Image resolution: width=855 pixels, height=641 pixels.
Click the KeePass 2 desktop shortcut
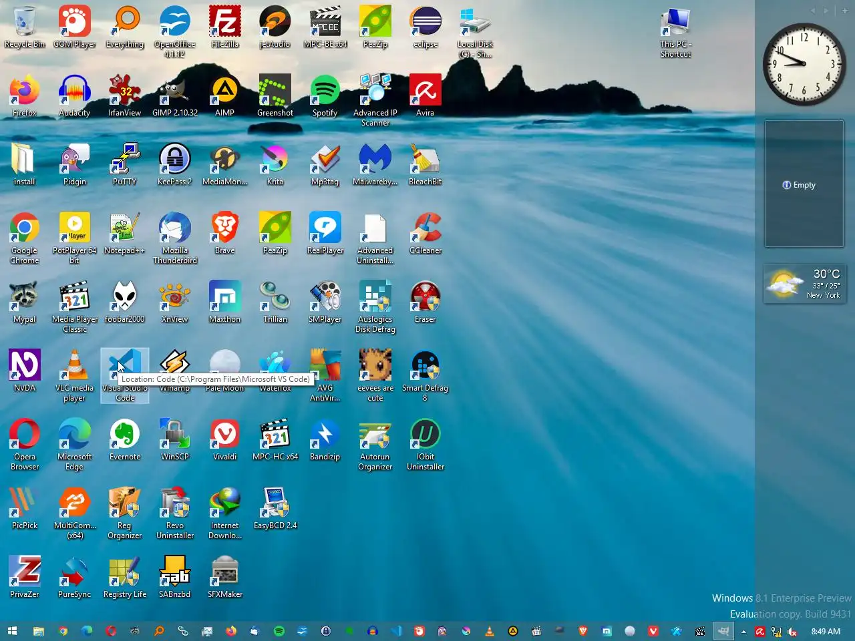pyautogui.click(x=175, y=165)
